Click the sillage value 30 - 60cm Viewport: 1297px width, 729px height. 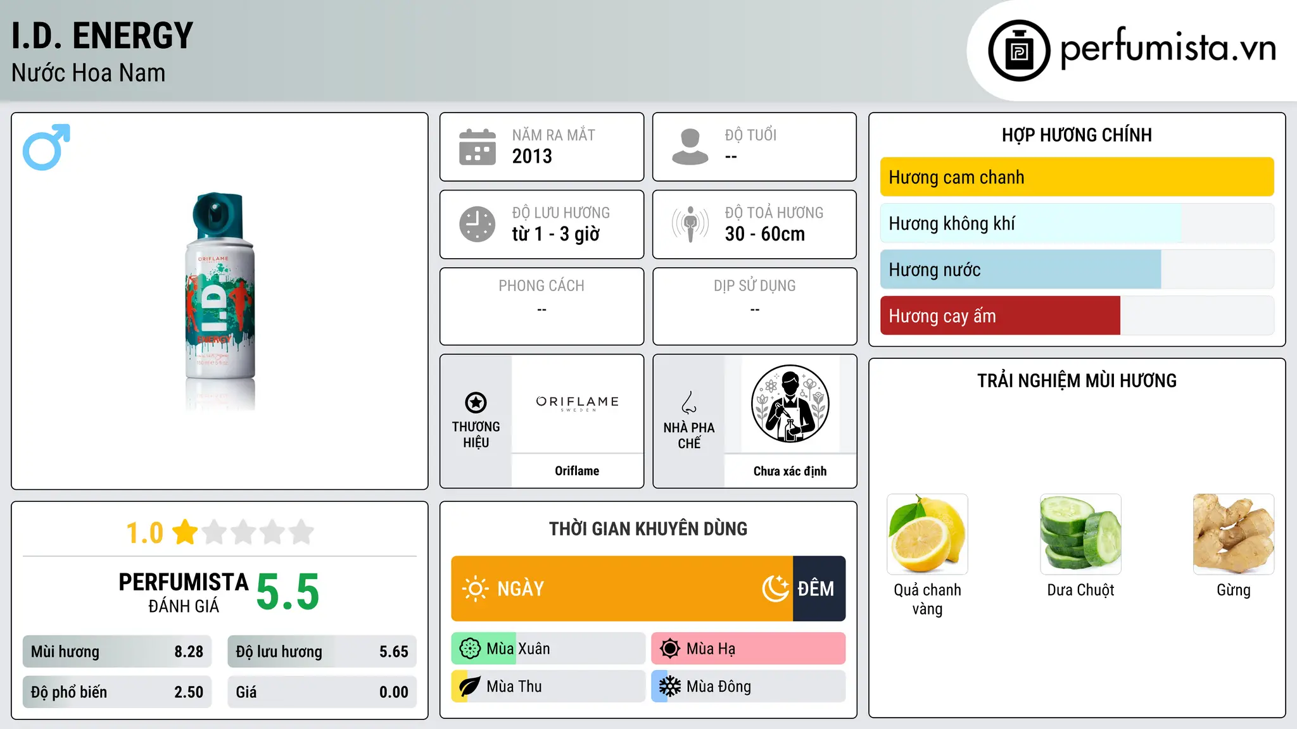pos(765,234)
